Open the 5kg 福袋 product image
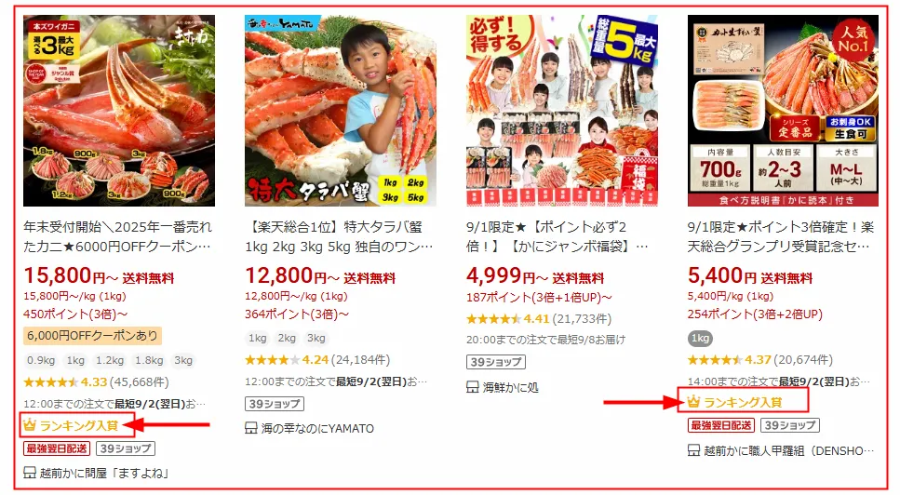 pos(562,111)
